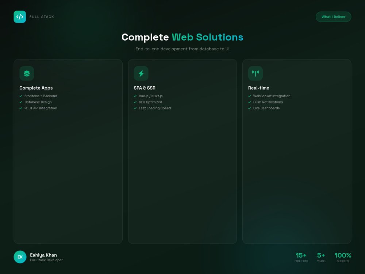Click checkmark beside Fast Loading Speed
This screenshot has height=274, width=365.
pos(135,108)
